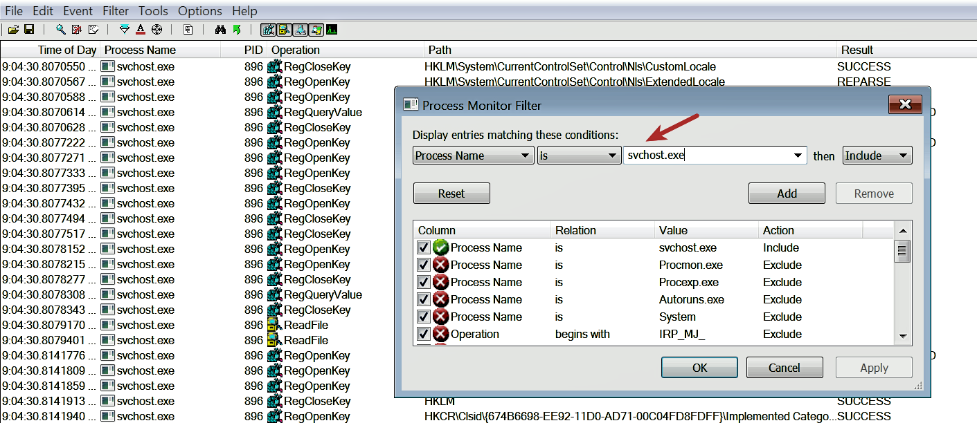This screenshot has height=423, width=977.
Task: Click the Process Monitor Filter title bar icon
Action: (x=411, y=105)
